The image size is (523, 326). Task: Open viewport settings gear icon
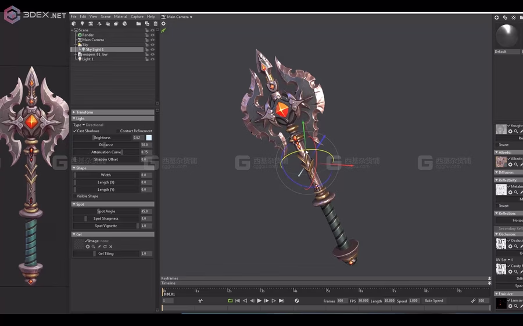tap(163, 24)
